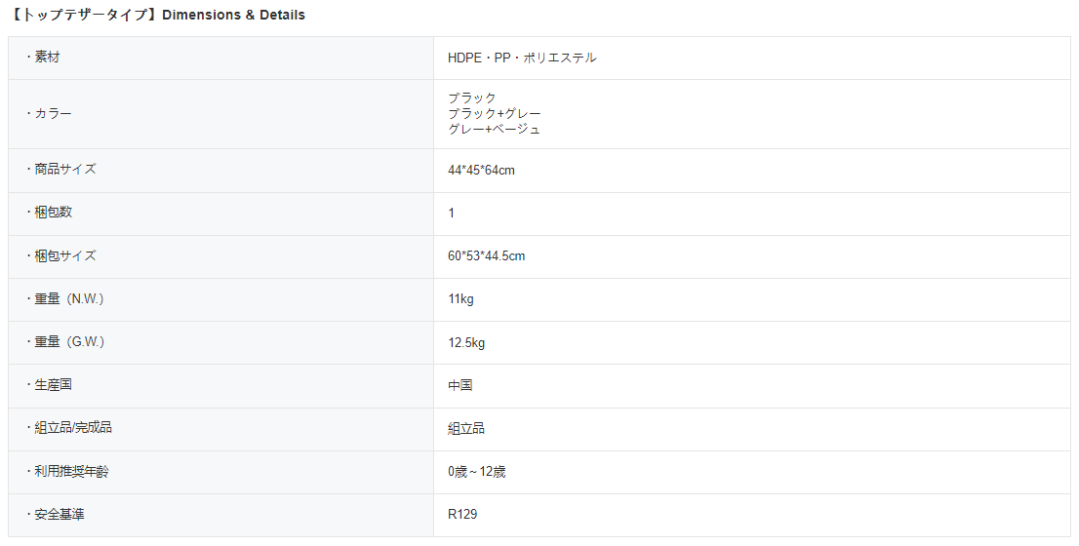This screenshot has width=1079, height=546.
Task: Click the 12.5kg gross weight value
Action: click(x=466, y=342)
